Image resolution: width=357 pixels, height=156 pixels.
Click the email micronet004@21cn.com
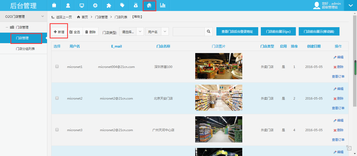click(117, 67)
